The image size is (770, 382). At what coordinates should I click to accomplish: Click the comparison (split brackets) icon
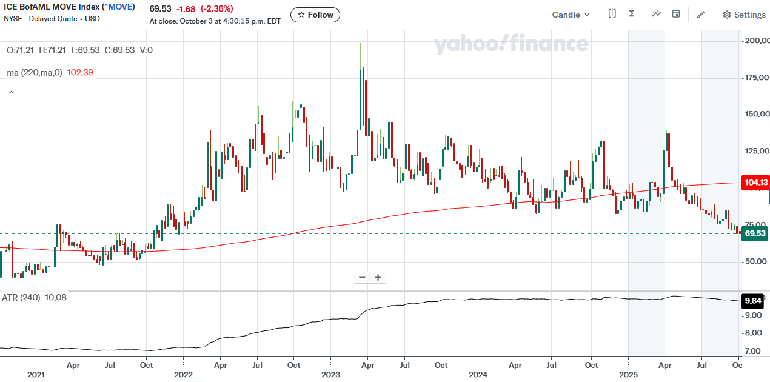pos(612,14)
